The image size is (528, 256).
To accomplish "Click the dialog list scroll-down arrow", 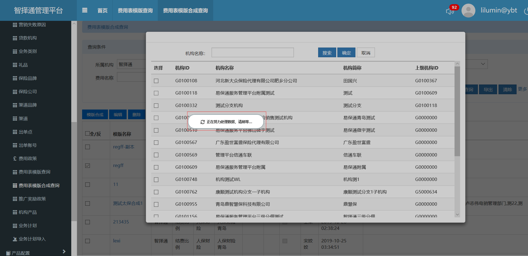I will click(x=457, y=214).
